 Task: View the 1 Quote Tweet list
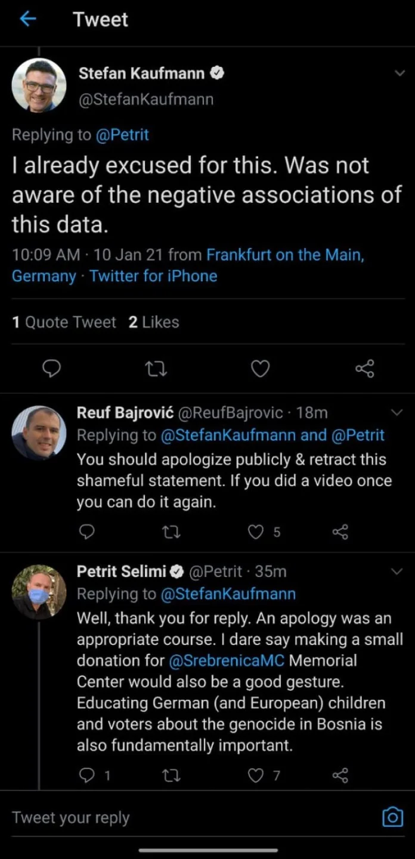64,322
